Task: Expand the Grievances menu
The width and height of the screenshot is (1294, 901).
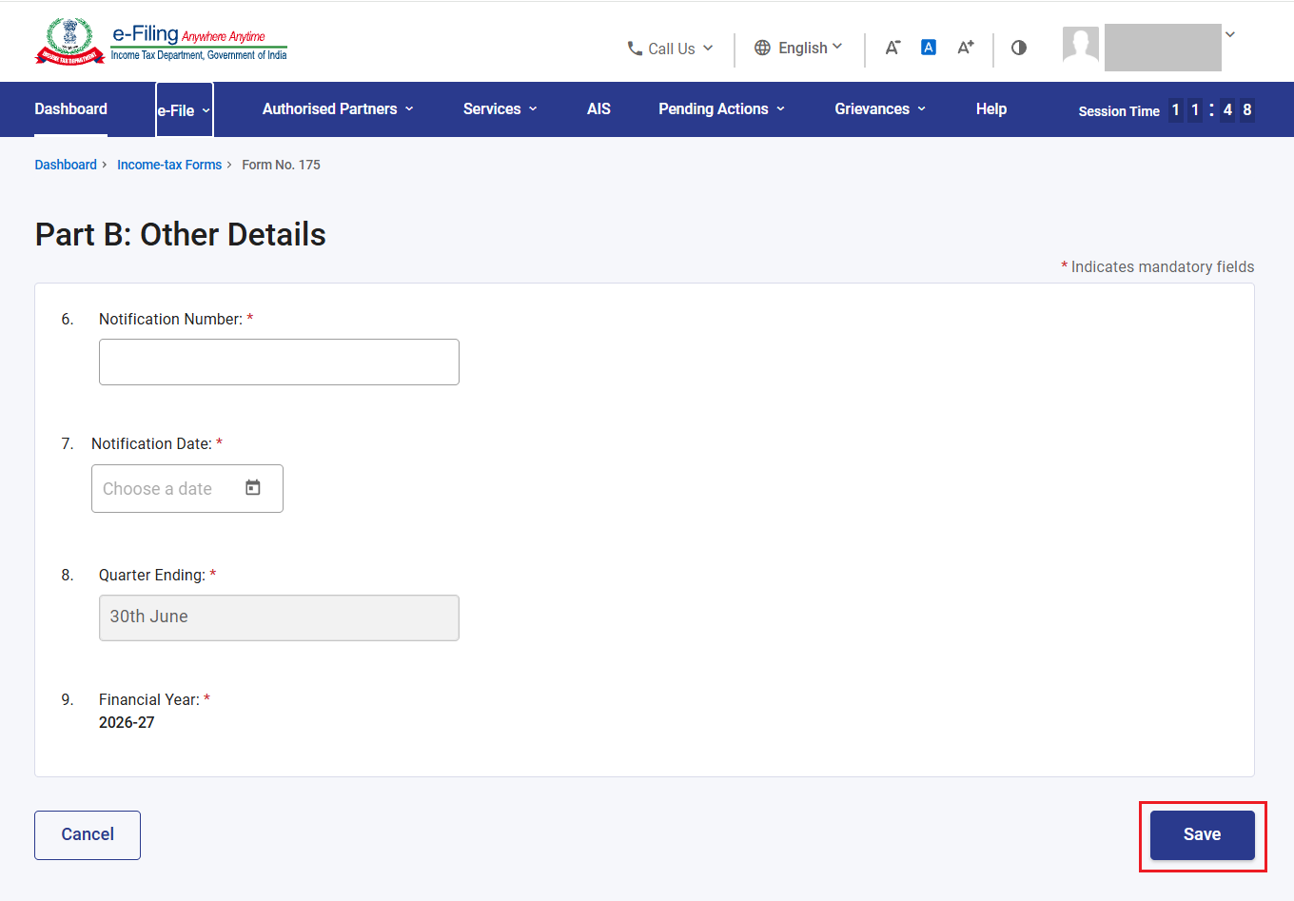Action: (880, 108)
